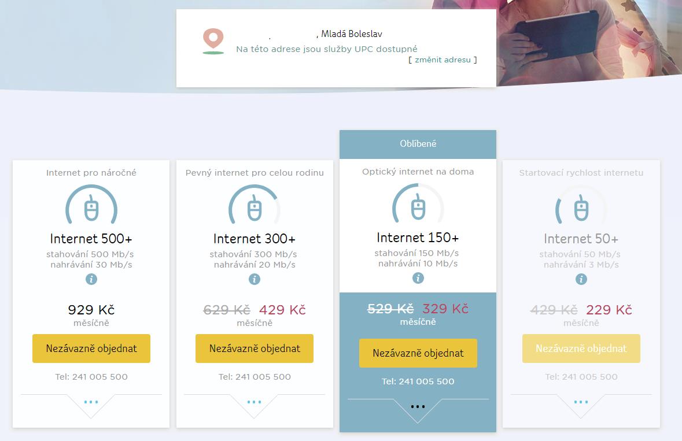Order Internet 500+ with Nezávazně objednat
This screenshot has width=682, height=441.
click(x=91, y=349)
